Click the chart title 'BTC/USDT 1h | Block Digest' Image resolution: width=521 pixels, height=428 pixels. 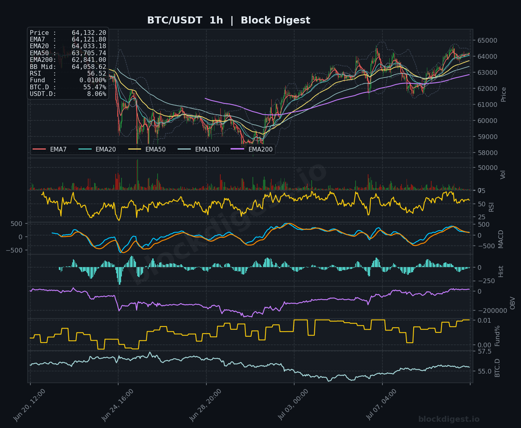229,20
